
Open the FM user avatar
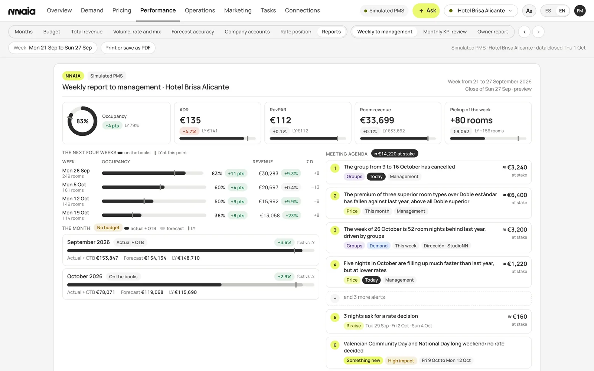580,11
